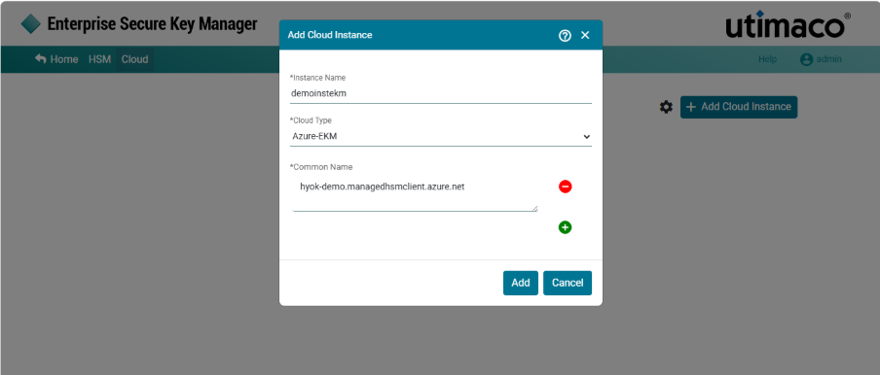Add another common name with green plus icon

566,227
